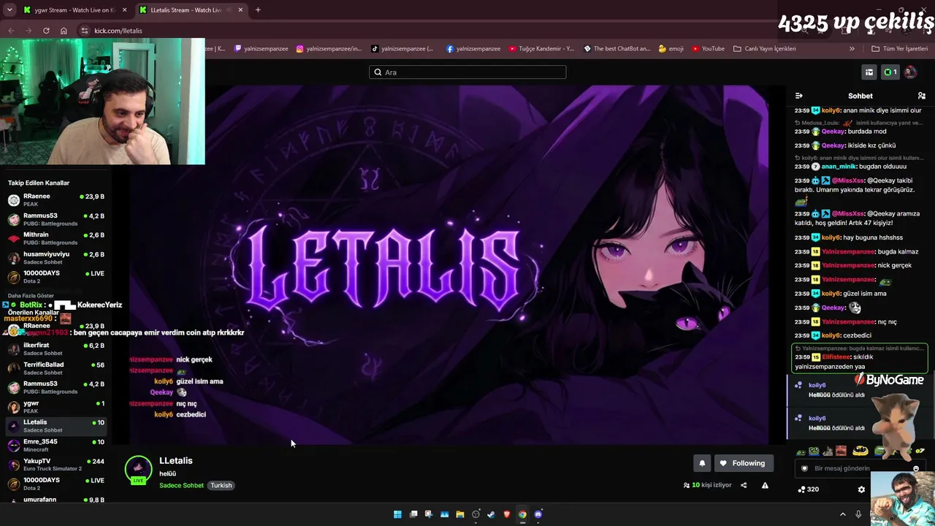The image size is (935, 526).
Task: Open Steam from the taskbar
Action: (x=491, y=514)
